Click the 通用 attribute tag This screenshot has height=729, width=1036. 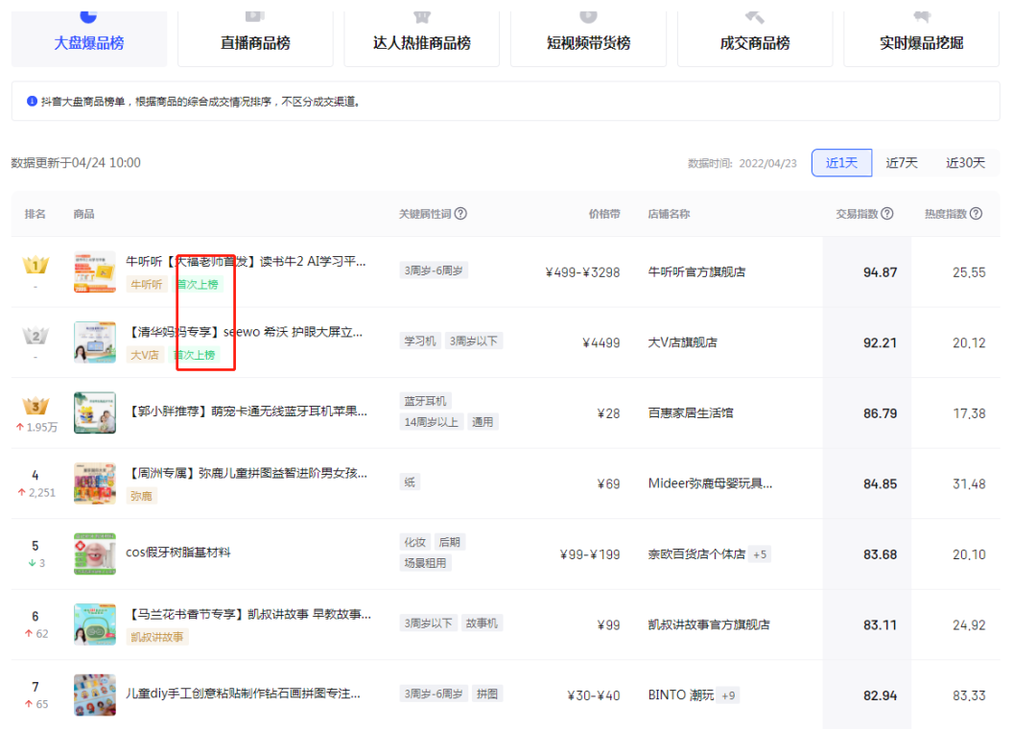tap(483, 422)
